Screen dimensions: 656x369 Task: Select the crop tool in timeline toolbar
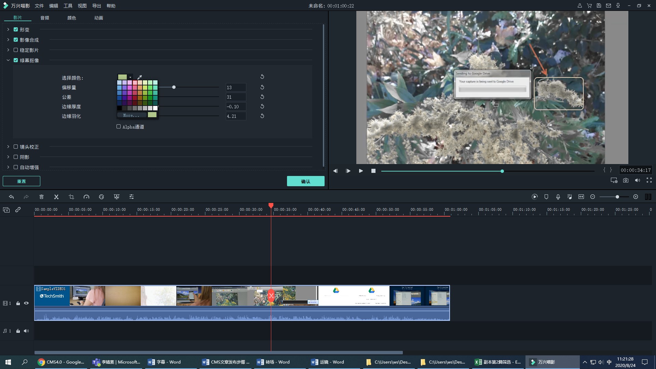tap(71, 197)
